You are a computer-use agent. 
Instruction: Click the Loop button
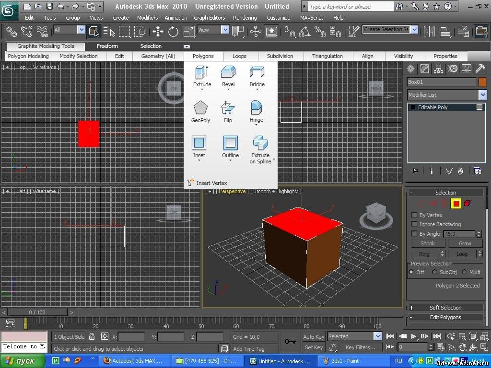(x=462, y=254)
